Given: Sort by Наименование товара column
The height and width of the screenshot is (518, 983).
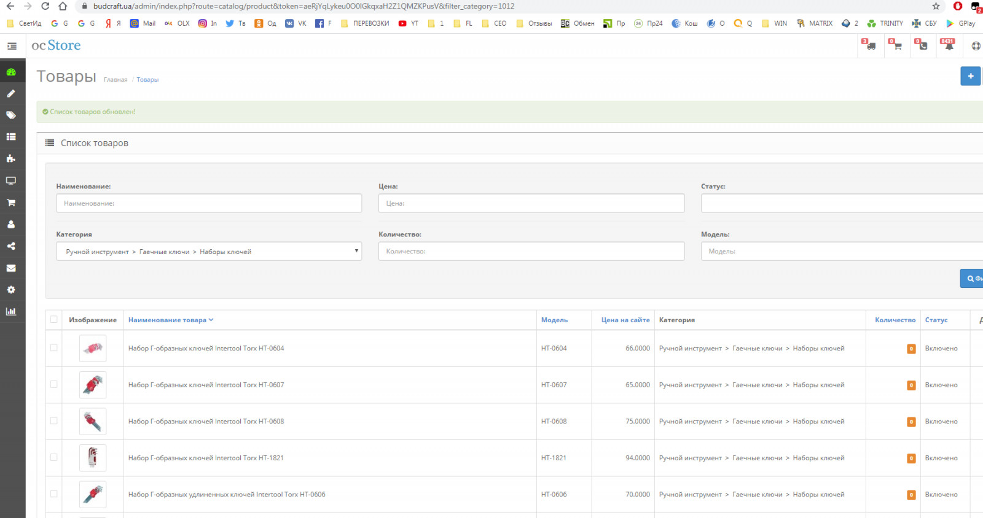Looking at the screenshot, I should tap(171, 320).
